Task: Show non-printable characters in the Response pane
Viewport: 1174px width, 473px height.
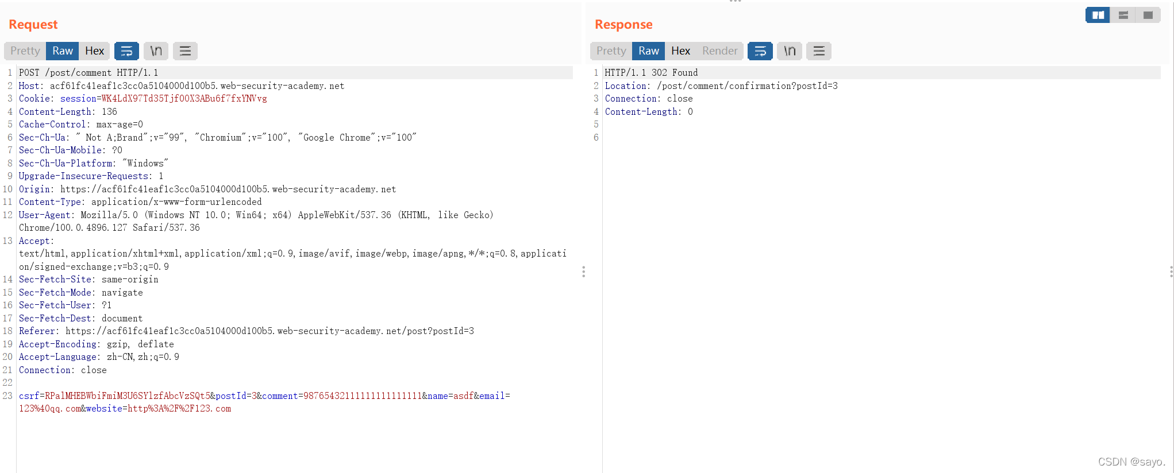Action: click(x=790, y=51)
